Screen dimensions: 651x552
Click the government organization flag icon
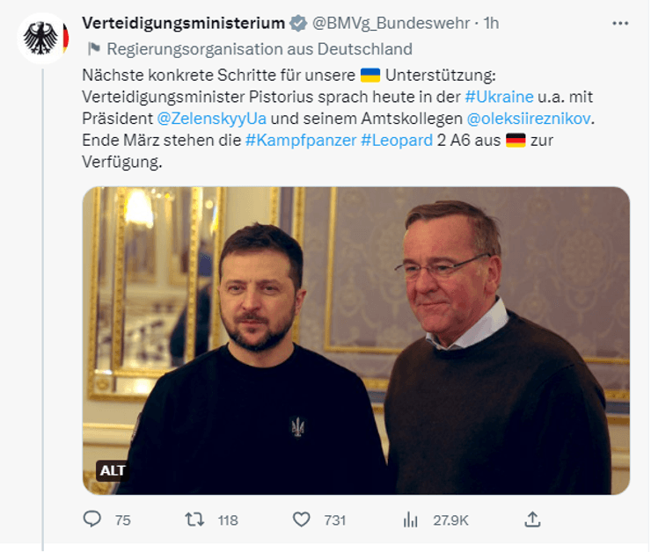[93, 49]
